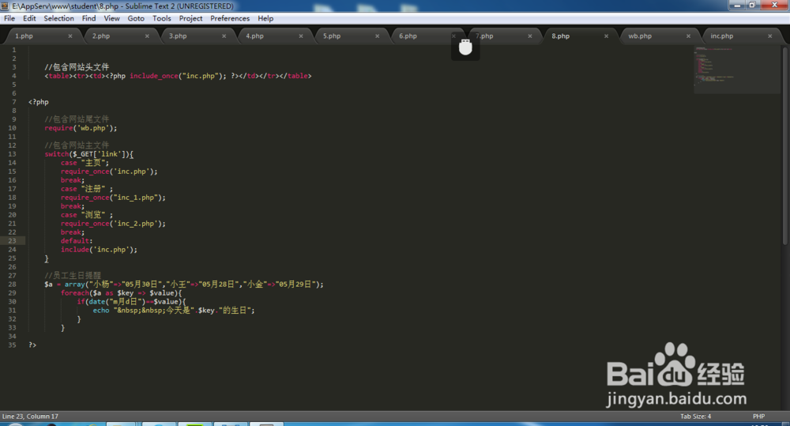Viewport: 790px width, 426px height.
Task: Click the opening <?php tag on line 7
Action: 38,102
